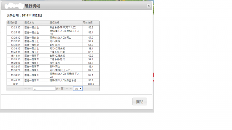Image resolution: width=232 pixels, height=130 pixels.
Task: Click the direction cell in 15:14:41 row
Action: 36,56
